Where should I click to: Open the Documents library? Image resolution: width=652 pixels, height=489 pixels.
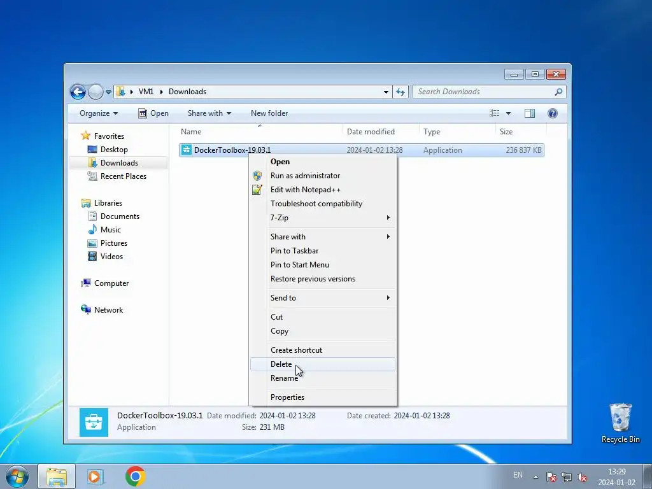pos(120,216)
